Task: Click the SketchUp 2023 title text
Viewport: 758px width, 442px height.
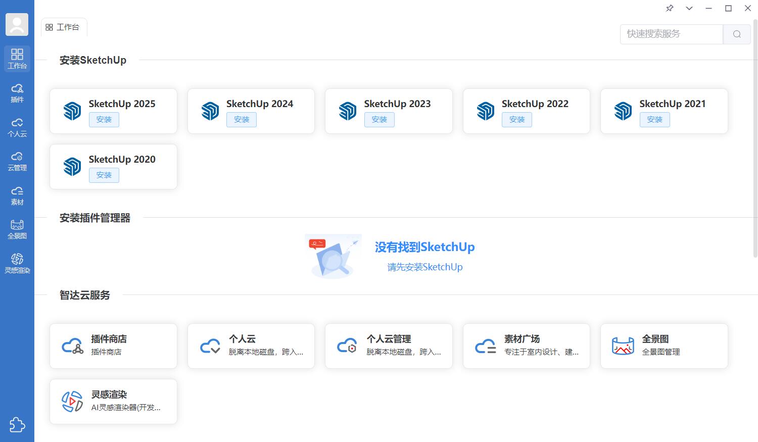Action: point(398,104)
